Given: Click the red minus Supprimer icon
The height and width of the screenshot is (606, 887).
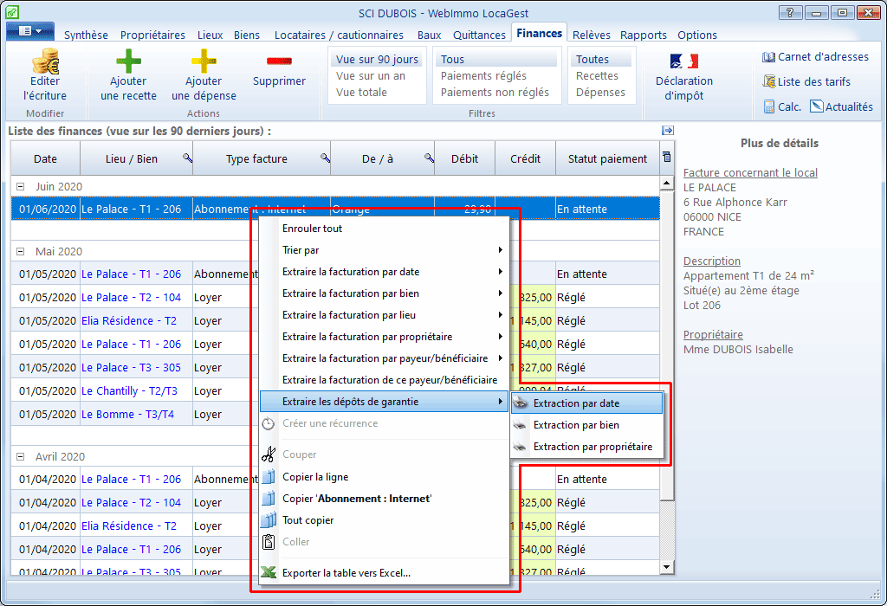Looking at the screenshot, I should (279, 61).
